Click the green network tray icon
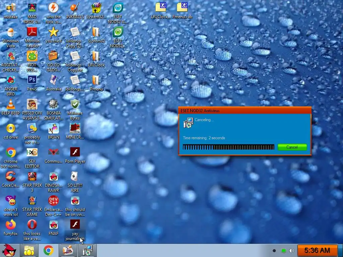The height and width of the screenshot is (257, 343). point(283,250)
